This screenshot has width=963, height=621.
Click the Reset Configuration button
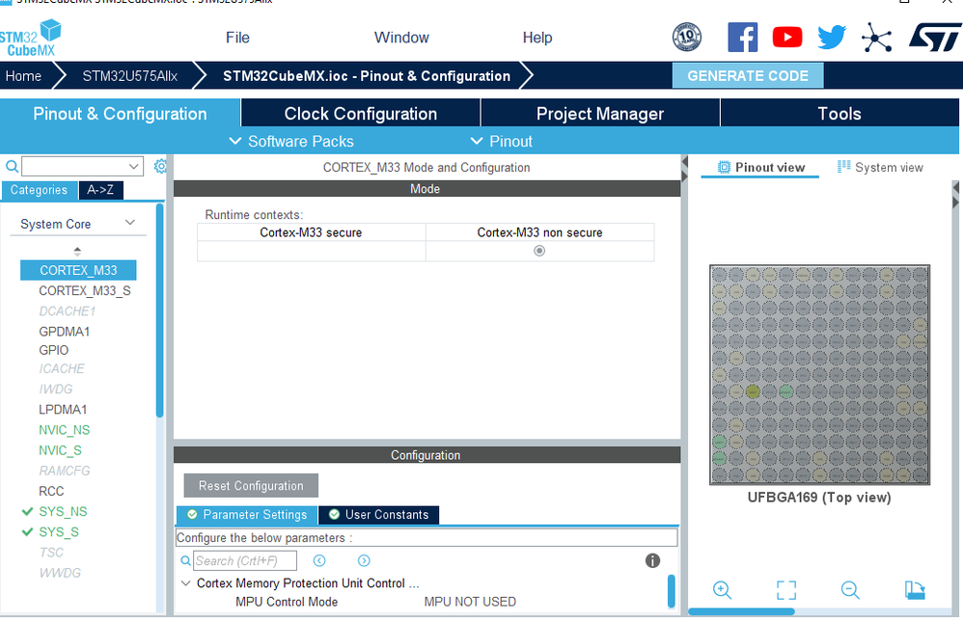[x=251, y=485]
